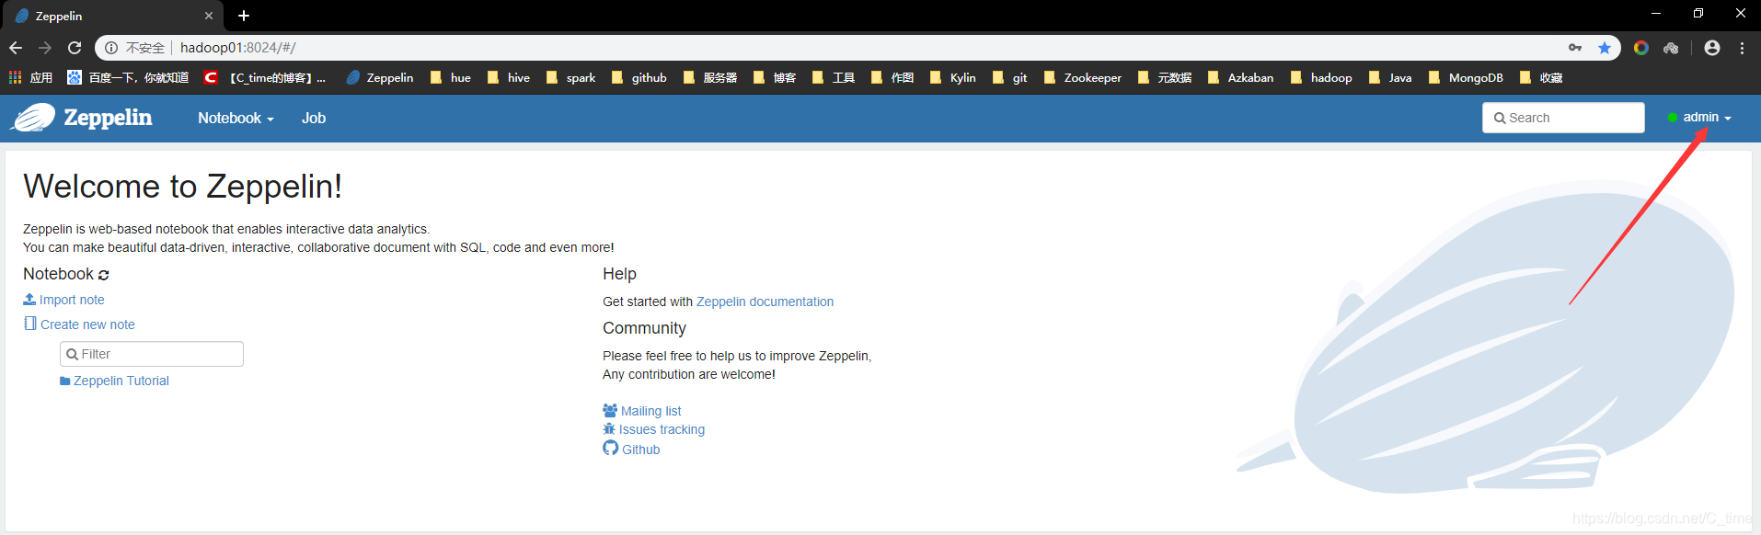Click the bookmark star icon

pos(1605,48)
